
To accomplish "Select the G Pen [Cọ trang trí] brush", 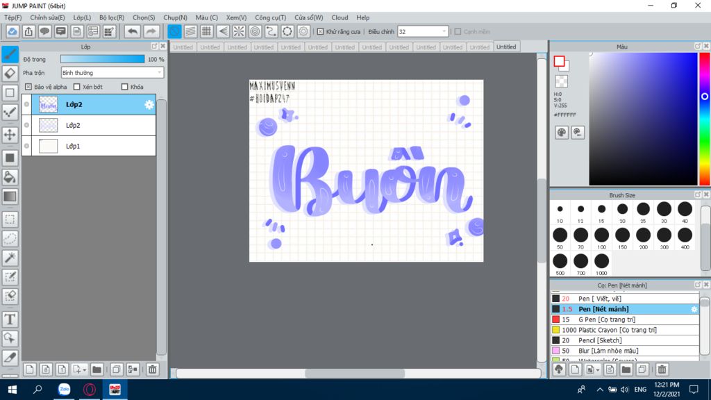I will [x=625, y=319].
